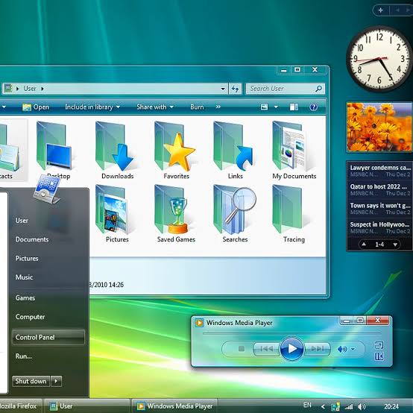Open Computer from the Start menu
413x413 pixels.
coord(30,317)
